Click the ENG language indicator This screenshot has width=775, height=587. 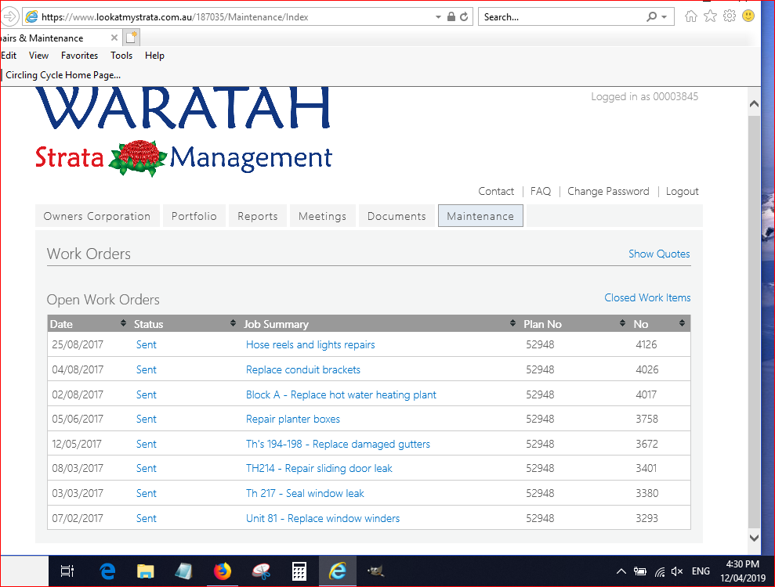[x=701, y=571]
